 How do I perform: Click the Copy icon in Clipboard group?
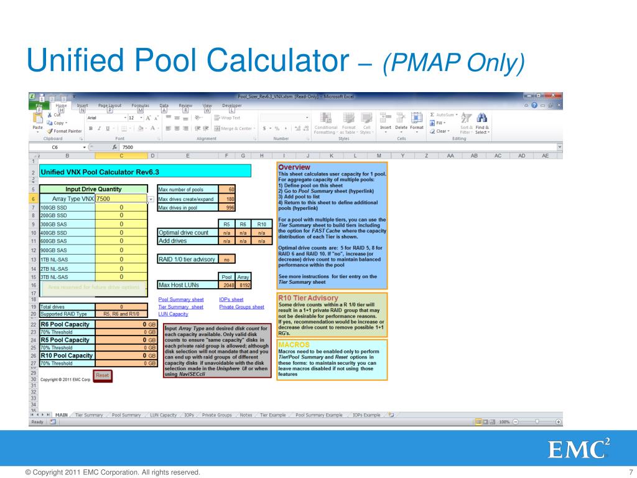tap(50, 123)
